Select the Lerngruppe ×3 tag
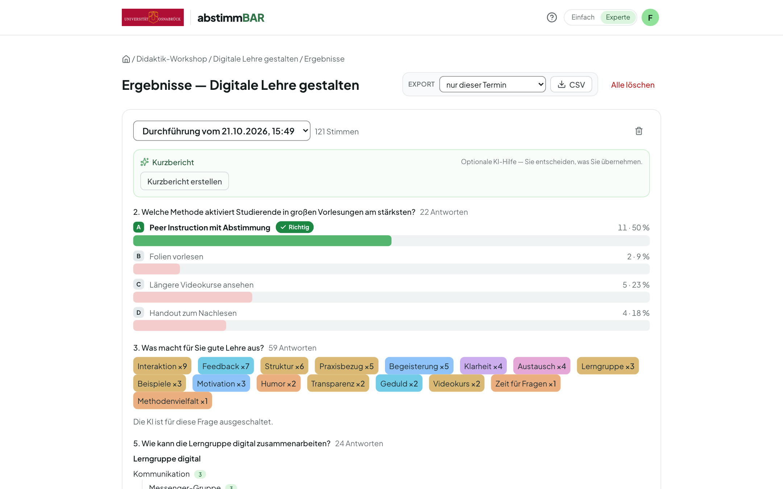The image size is (783, 489). 608,366
